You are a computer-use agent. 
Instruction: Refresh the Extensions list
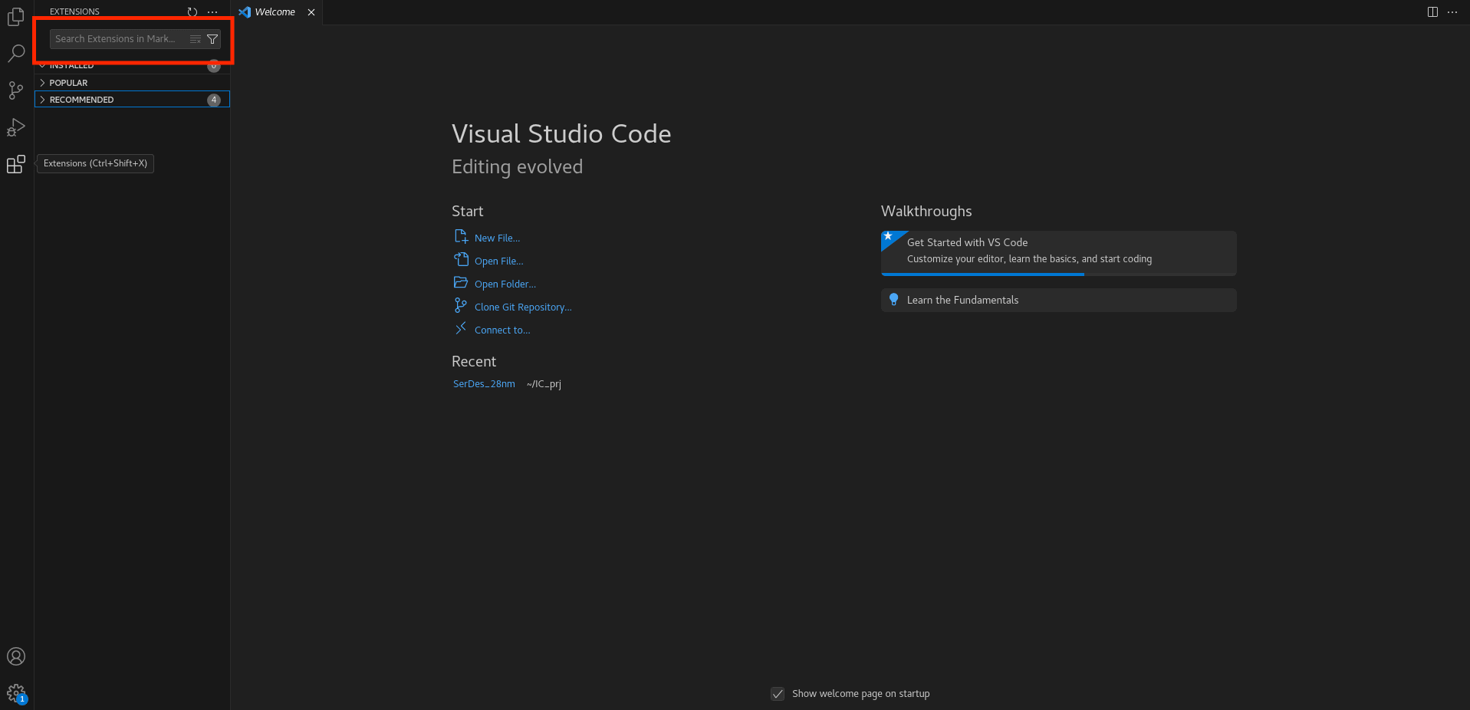(192, 12)
